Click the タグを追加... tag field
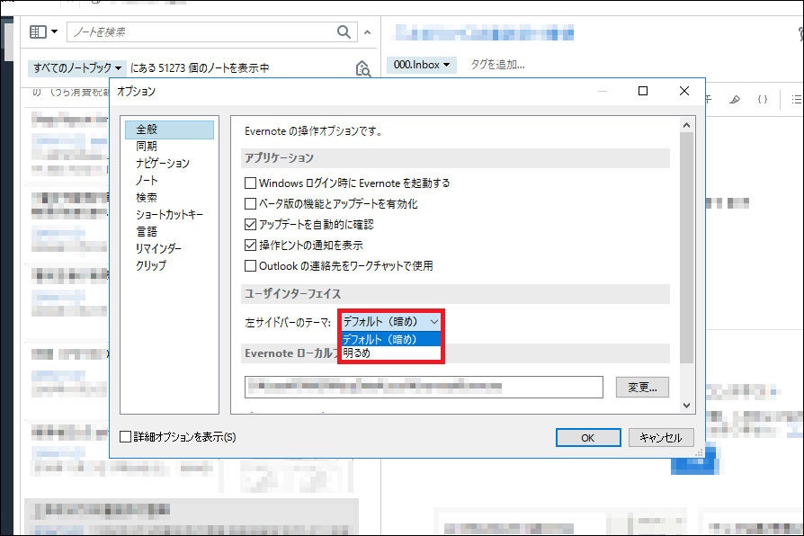 pos(497,65)
